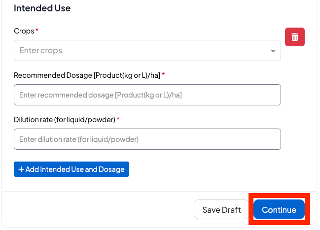Click into the Dilution rate field
The image size is (320, 230).
tap(147, 139)
